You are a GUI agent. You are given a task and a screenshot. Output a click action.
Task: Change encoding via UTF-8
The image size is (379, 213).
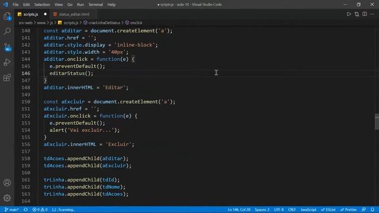(279, 209)
